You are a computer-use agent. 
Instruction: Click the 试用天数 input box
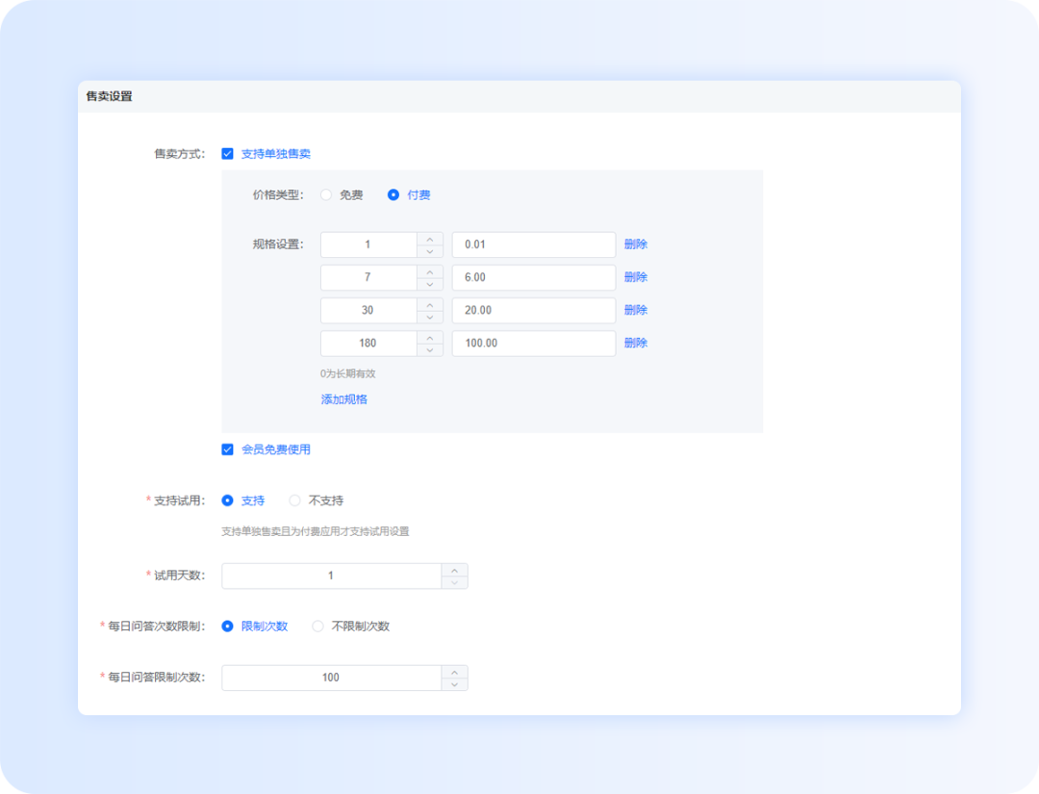tap(332, 575)
